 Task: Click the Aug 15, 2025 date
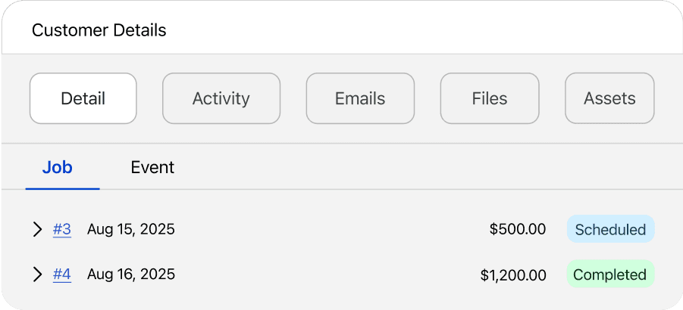pos(131,229)
